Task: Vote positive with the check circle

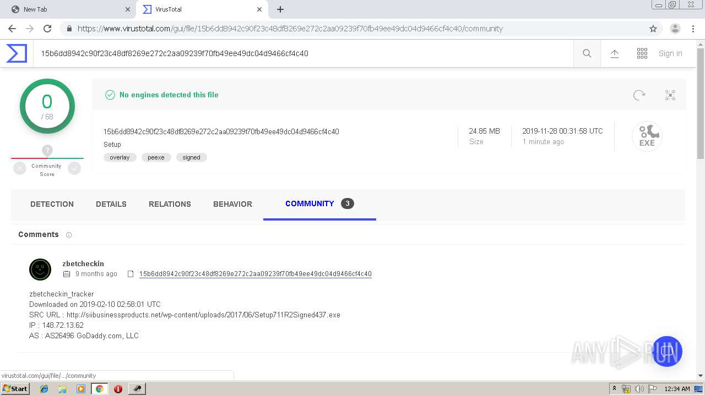Action: pos(74,169)
